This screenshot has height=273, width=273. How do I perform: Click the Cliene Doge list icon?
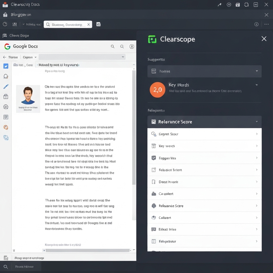(5, 35)
